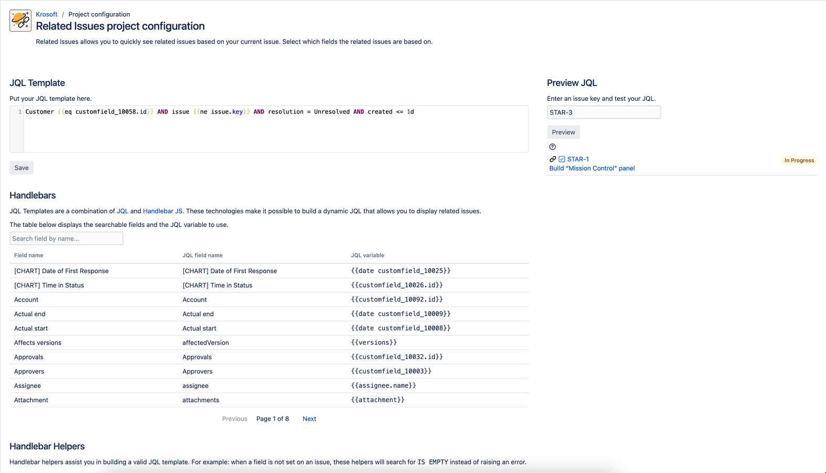Click Project configuration in the breadcrumb

[x=99, y=14]
